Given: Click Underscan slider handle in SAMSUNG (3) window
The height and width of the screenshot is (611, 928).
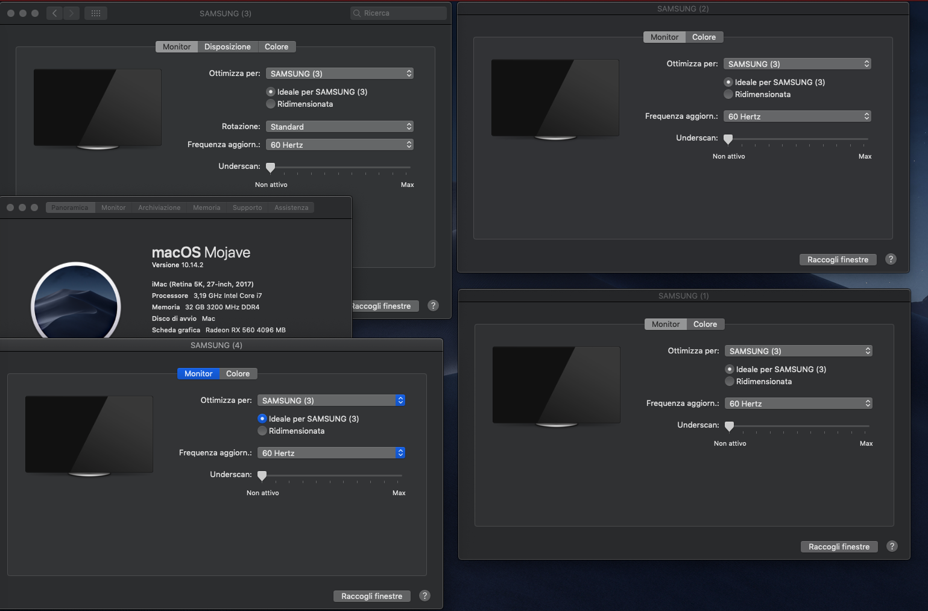Looking at the screenshot, I should pos(271,168).
